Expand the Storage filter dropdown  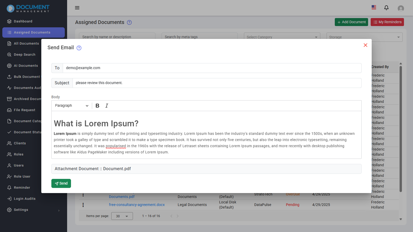(364, 37)
